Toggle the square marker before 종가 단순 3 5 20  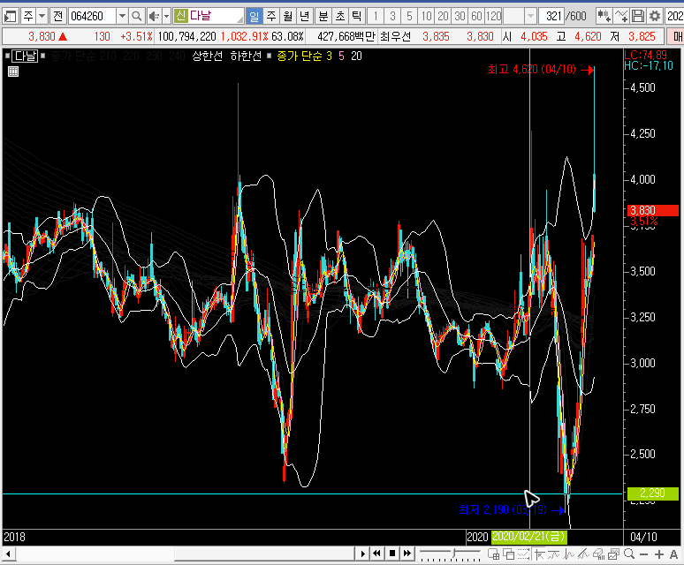pos(270,56)
